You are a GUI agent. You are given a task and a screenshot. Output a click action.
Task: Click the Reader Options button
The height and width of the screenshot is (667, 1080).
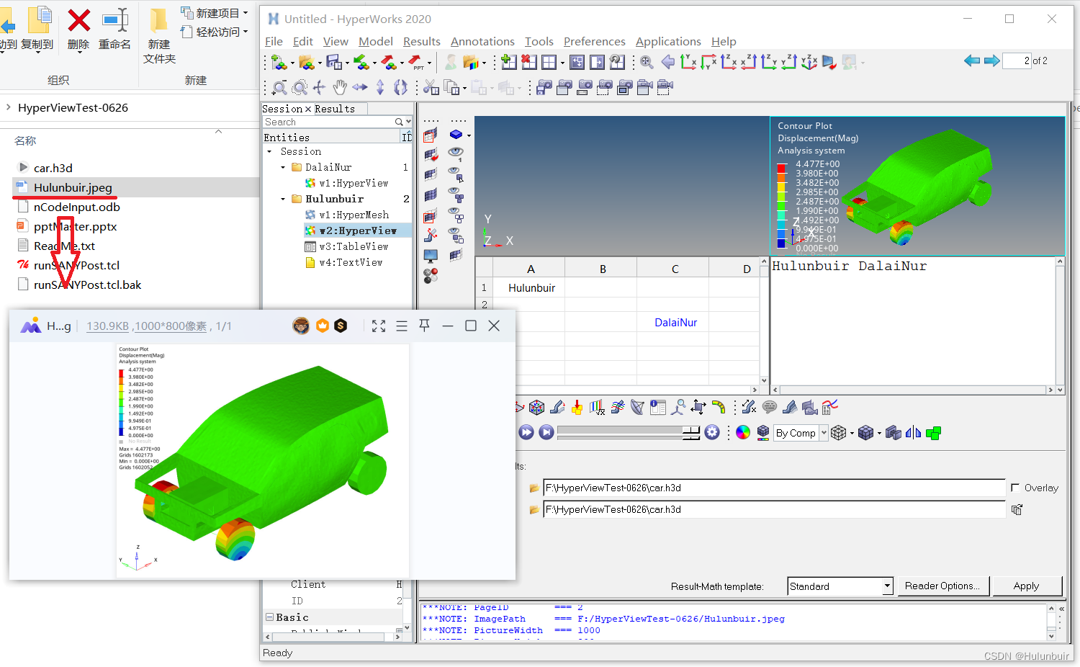942,586
